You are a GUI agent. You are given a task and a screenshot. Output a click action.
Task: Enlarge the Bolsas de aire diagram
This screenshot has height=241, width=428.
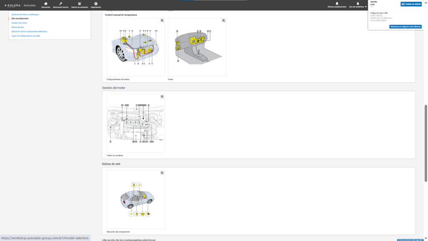point(162,173)
